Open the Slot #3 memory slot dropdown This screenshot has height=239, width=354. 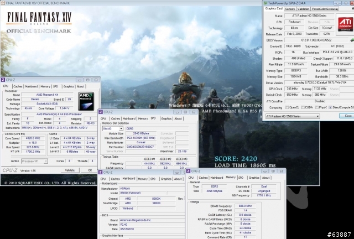[x=112, y=128]
